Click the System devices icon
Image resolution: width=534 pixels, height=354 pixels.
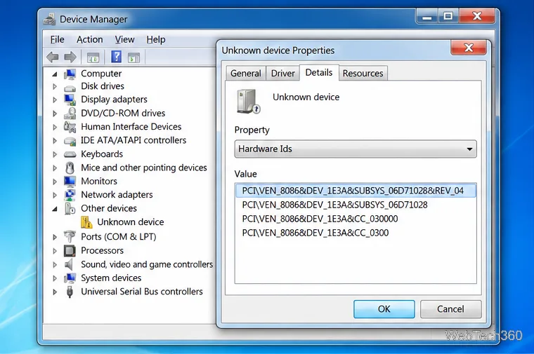coord(70,278)
